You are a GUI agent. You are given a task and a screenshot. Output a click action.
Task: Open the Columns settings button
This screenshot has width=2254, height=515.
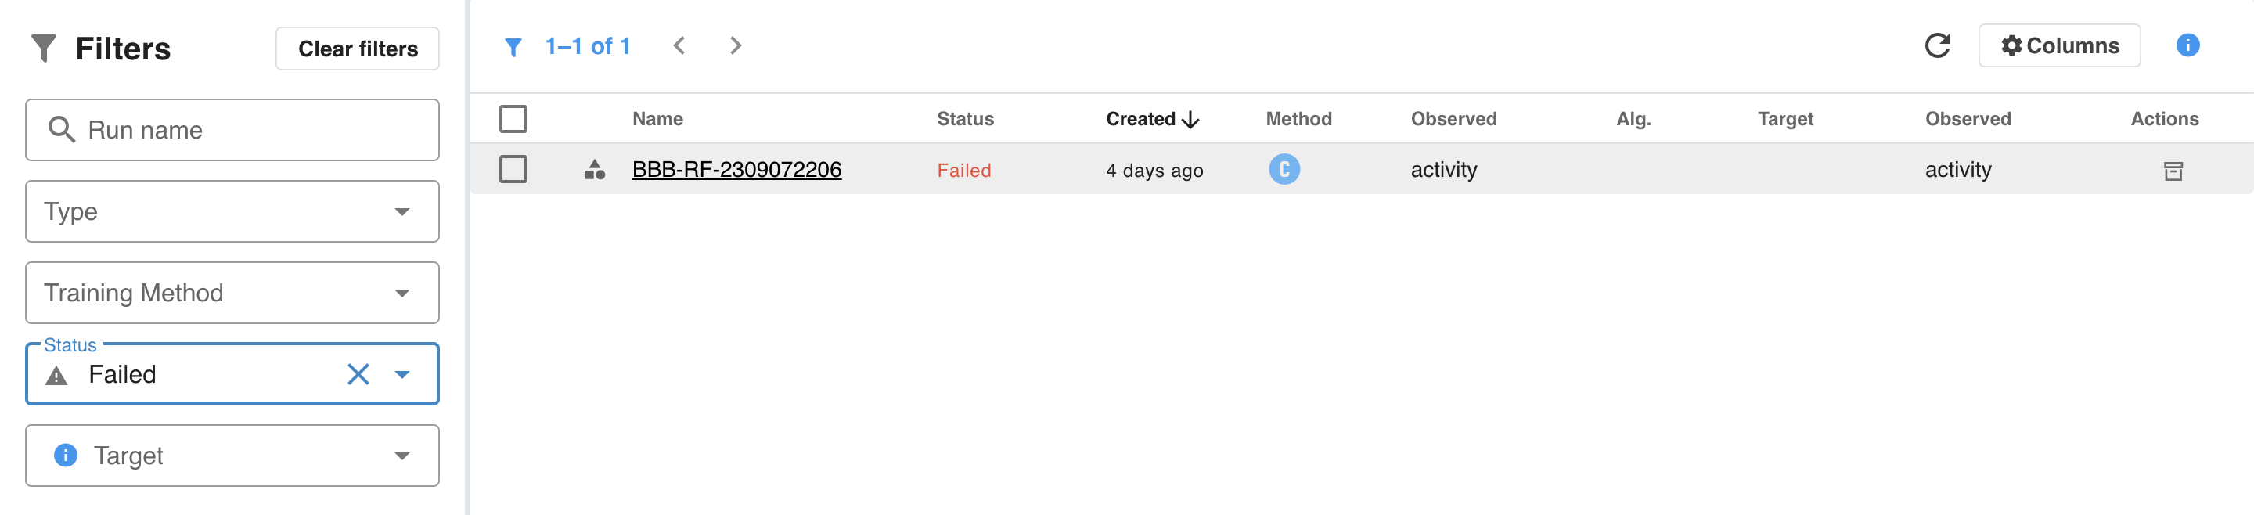pos(2059,45)
